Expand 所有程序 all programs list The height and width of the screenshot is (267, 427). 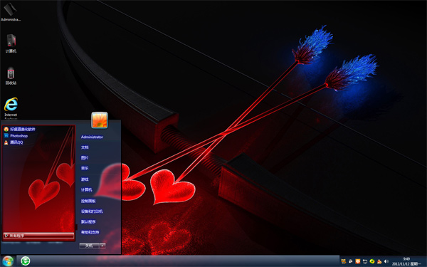coord(38,236)
